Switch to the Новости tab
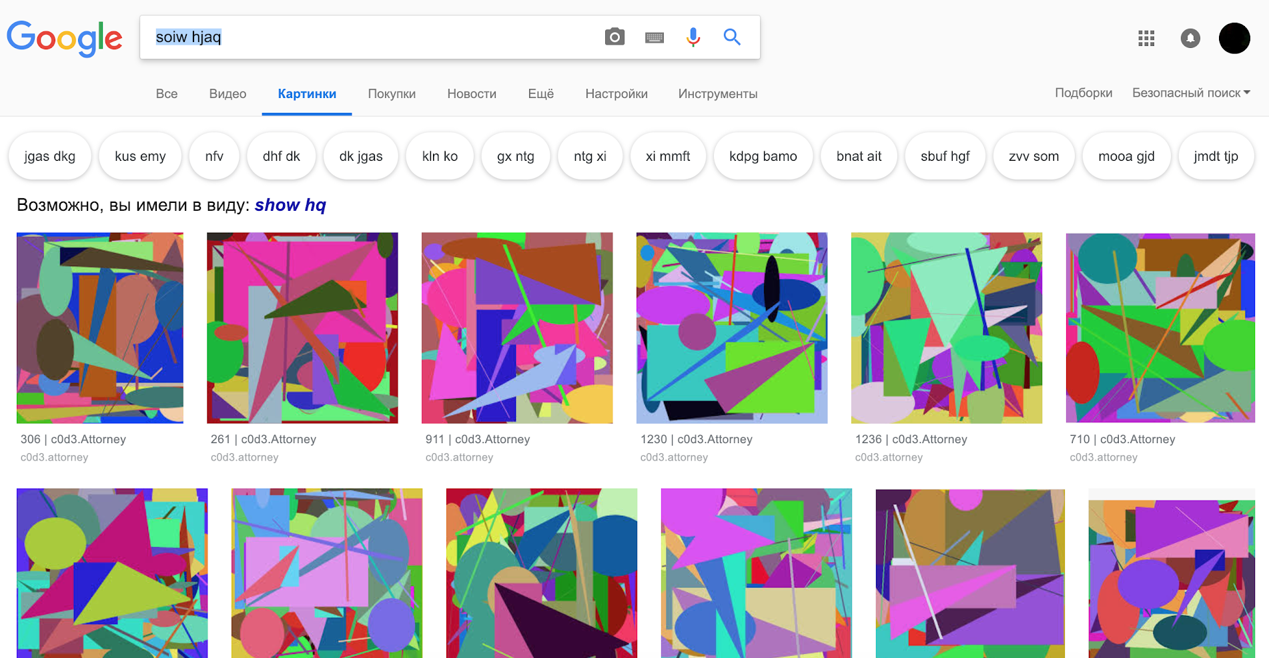The image size is (1269, 658). [471, 94]
